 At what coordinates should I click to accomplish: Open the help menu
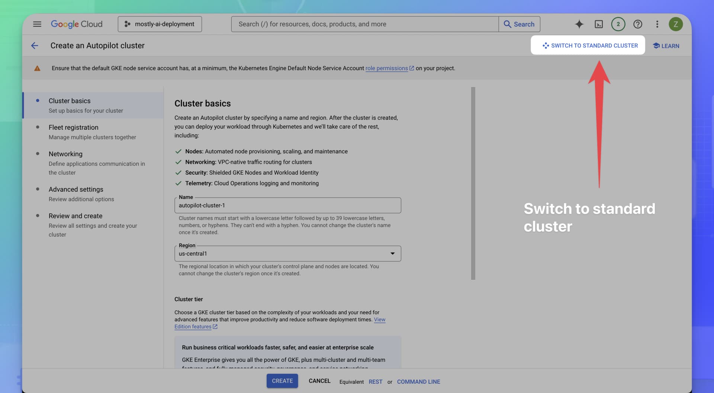click(637, 24)
